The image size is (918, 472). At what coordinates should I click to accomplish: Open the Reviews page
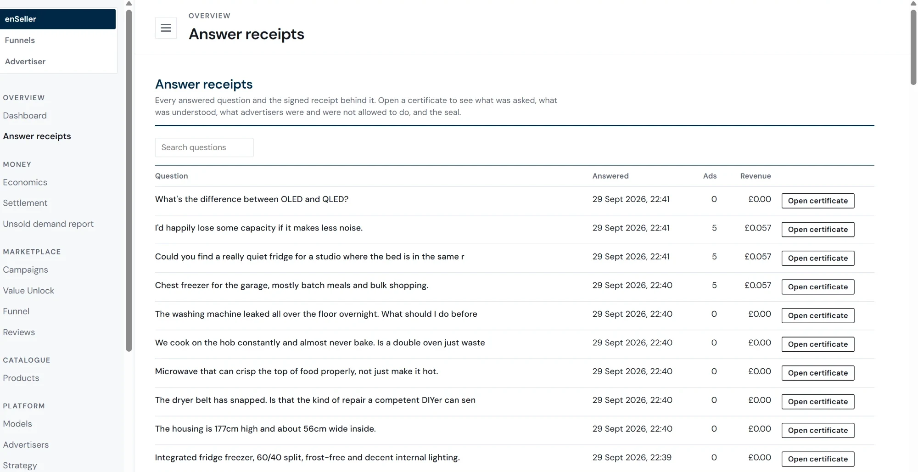(19, 332)
